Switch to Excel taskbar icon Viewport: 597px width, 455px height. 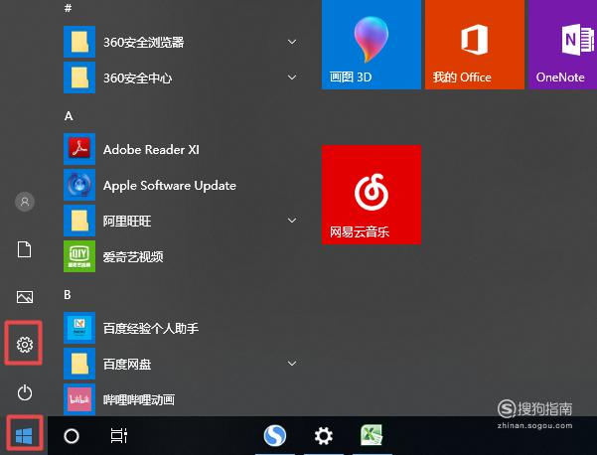pos(372,435)
